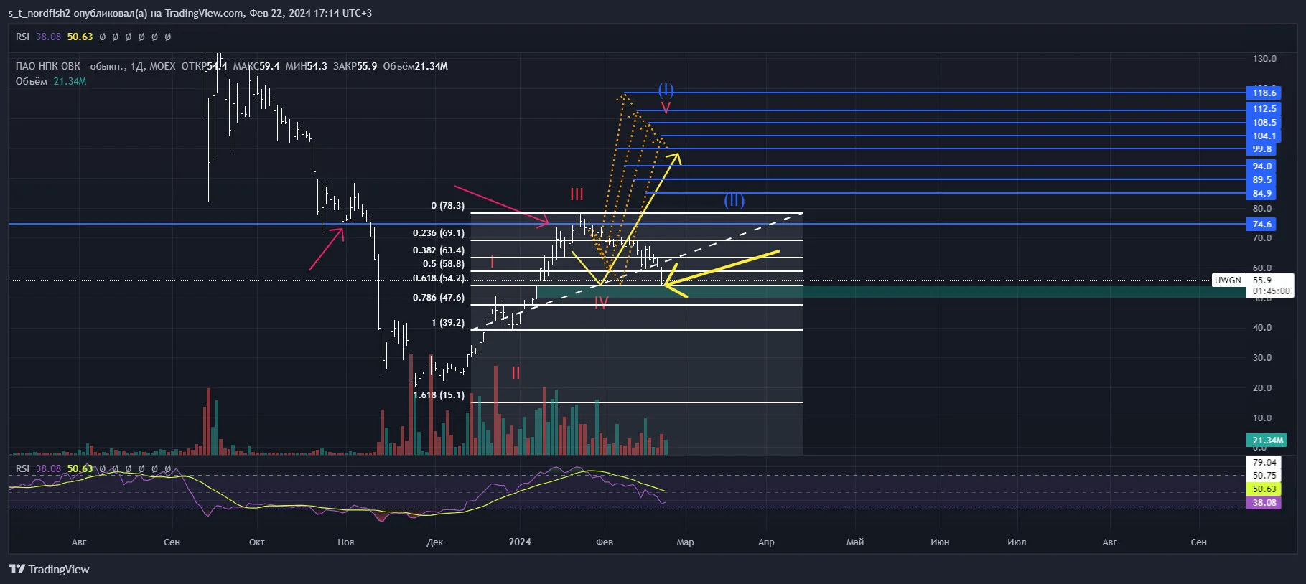Click the blue 108.5 price level tag
Image resolution: width=1306 pixels, height=584 pixels.
point(1264,123)
